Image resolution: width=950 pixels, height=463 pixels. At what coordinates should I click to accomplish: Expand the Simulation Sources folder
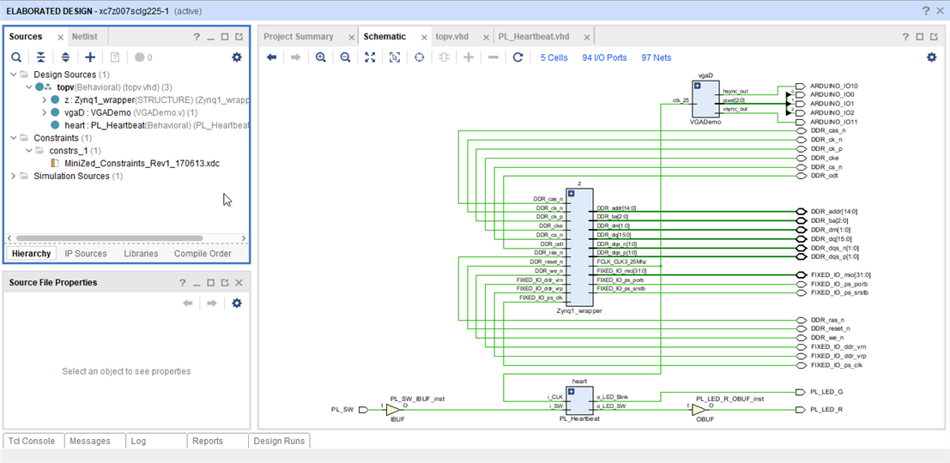(x=13, y=177)
